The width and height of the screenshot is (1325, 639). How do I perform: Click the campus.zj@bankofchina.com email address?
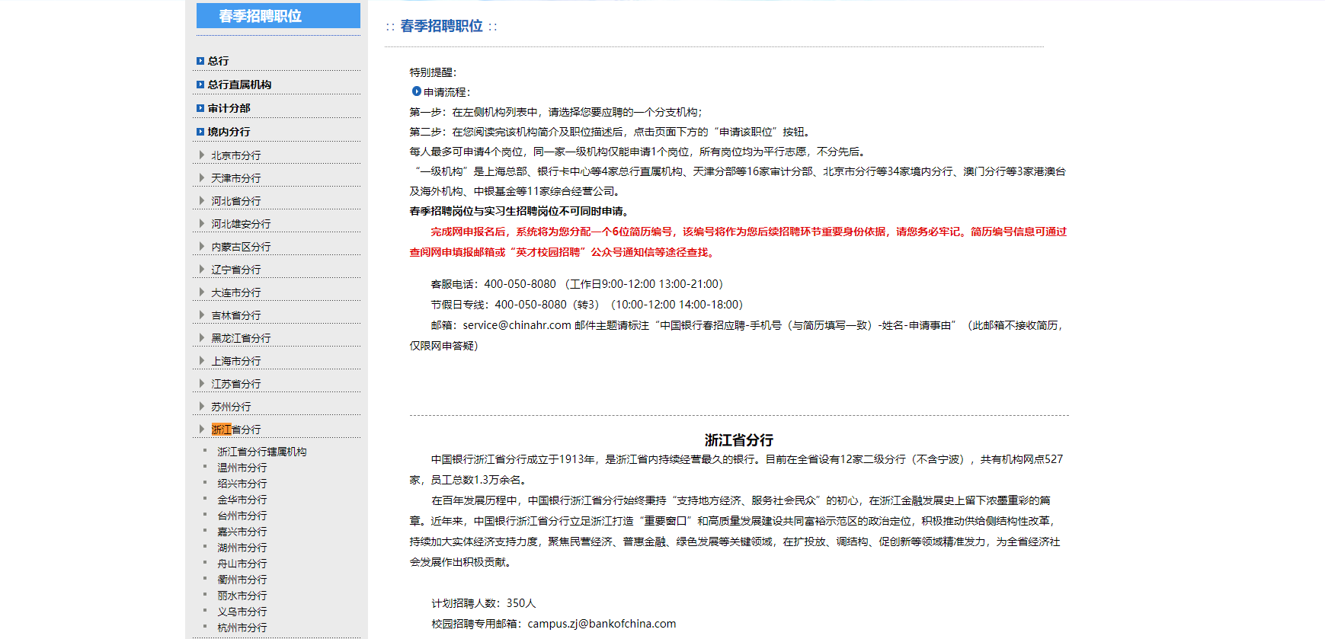point(602,624)
